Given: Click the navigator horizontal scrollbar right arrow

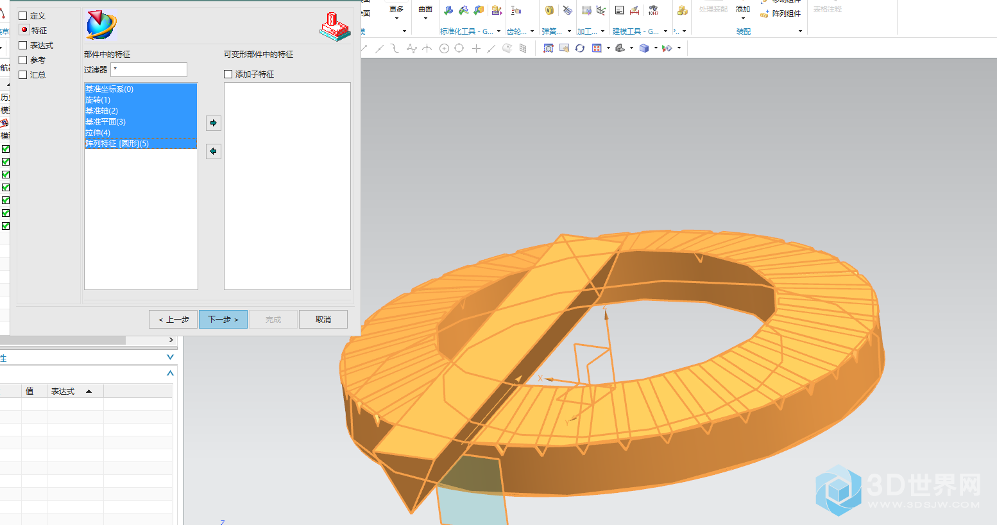Looking at the screenshot, I should click(x=171, y=340).
